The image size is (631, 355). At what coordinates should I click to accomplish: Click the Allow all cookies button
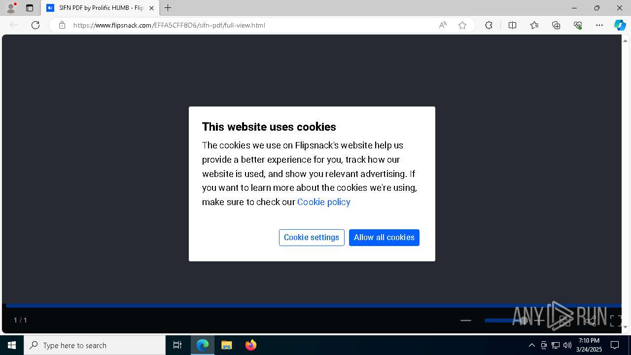point(384,238)
